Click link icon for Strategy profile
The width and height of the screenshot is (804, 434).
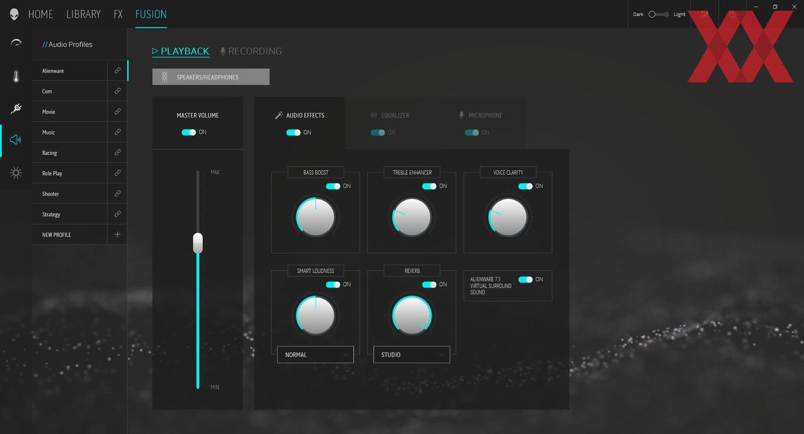[x=117, y=214]
